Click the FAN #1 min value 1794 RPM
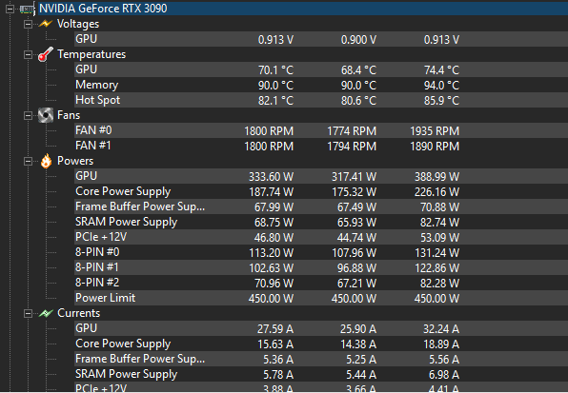 pos(352,147)
